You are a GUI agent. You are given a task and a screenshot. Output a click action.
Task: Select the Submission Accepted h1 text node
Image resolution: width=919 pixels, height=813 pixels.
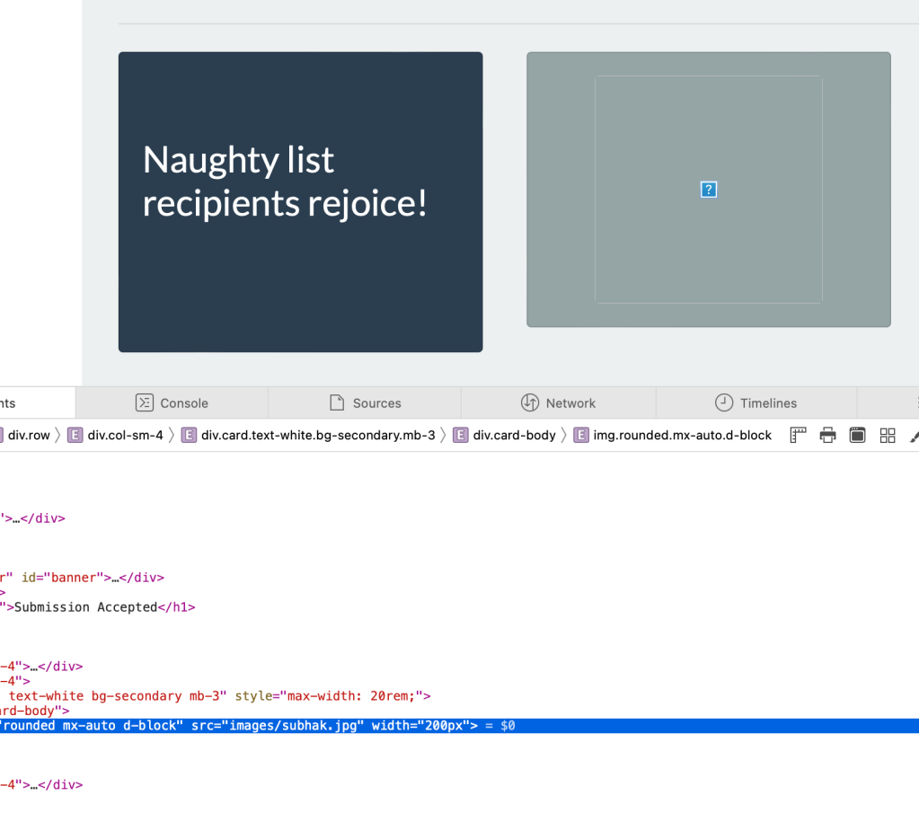click(85, 607)
